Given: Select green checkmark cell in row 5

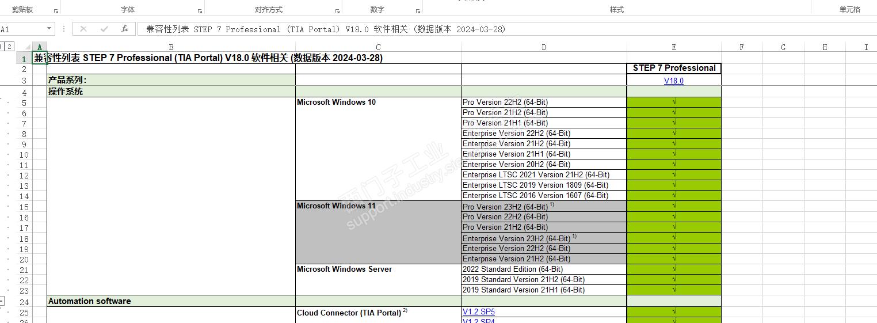Looking at the screenshot, I should [x=674, y=102].
